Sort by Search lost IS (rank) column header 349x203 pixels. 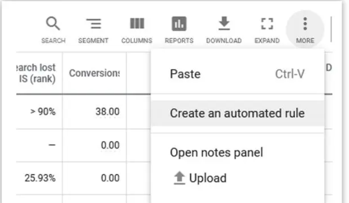39,73
